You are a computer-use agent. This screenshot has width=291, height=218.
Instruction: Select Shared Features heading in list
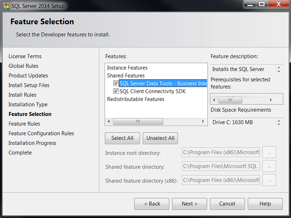coord(126,75)
